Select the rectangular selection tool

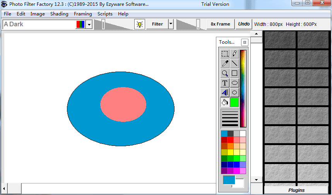225,54
